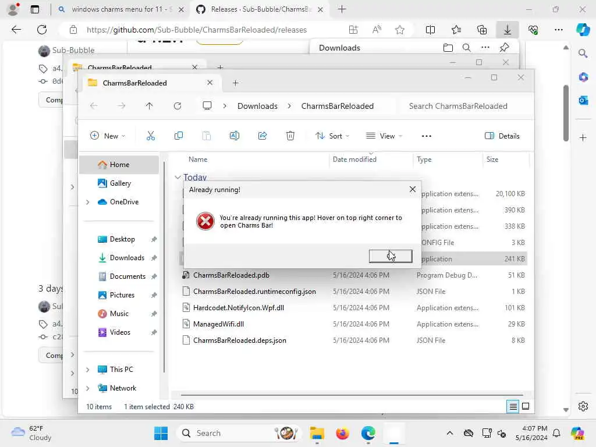Image resolution: width=596 pixels, height=447 pixels.
Task: Toggle the Details pane button
Action: click(x=502, y=136)
